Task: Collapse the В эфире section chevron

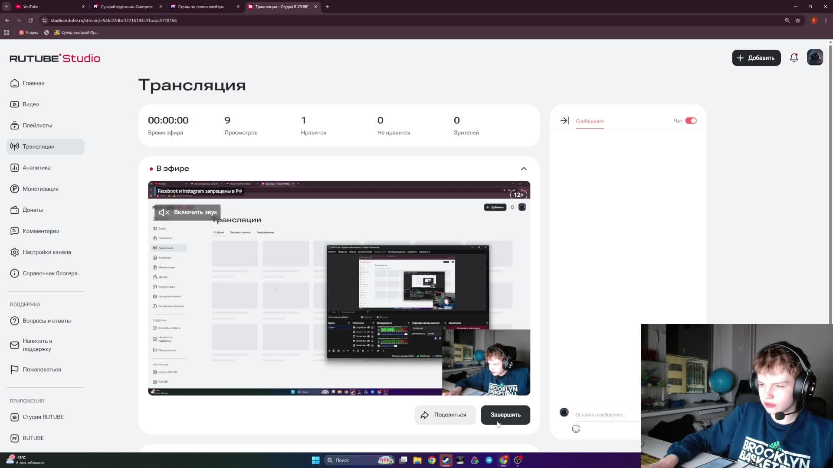Action: pyautogui.click(x=524, y=169)
